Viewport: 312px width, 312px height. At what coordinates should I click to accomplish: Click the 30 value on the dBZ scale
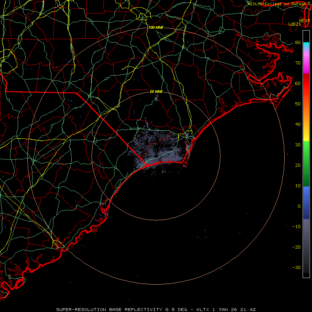point(298,145)
